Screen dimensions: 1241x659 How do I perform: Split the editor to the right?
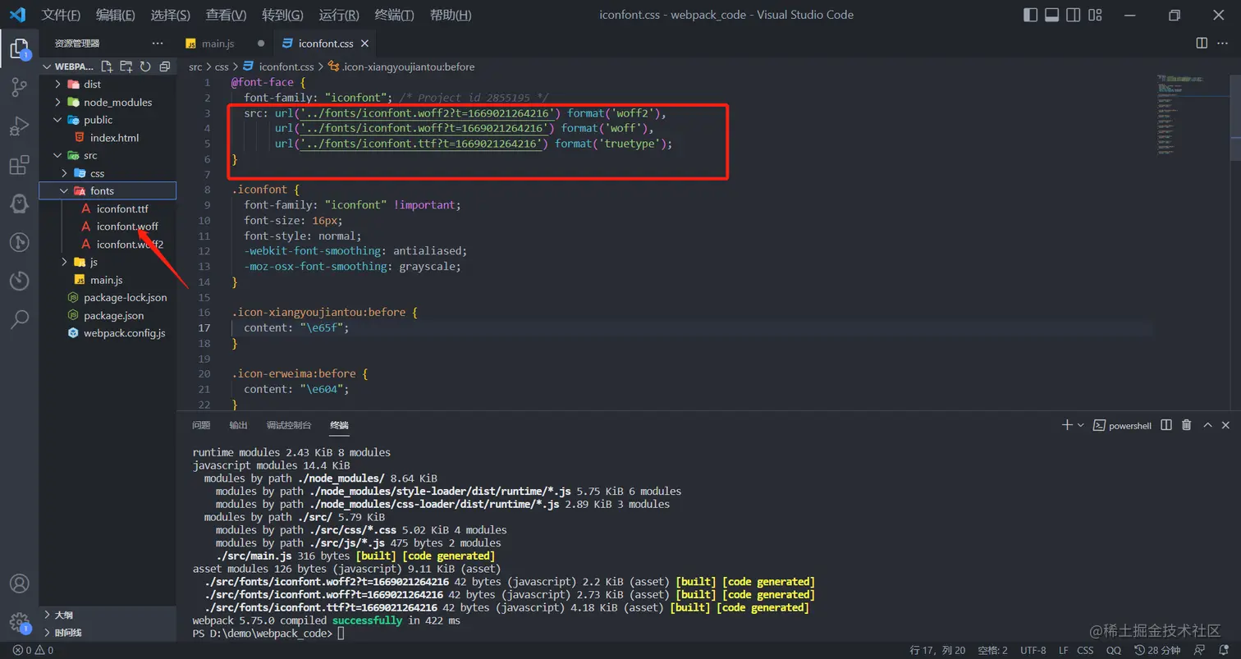1202,43
